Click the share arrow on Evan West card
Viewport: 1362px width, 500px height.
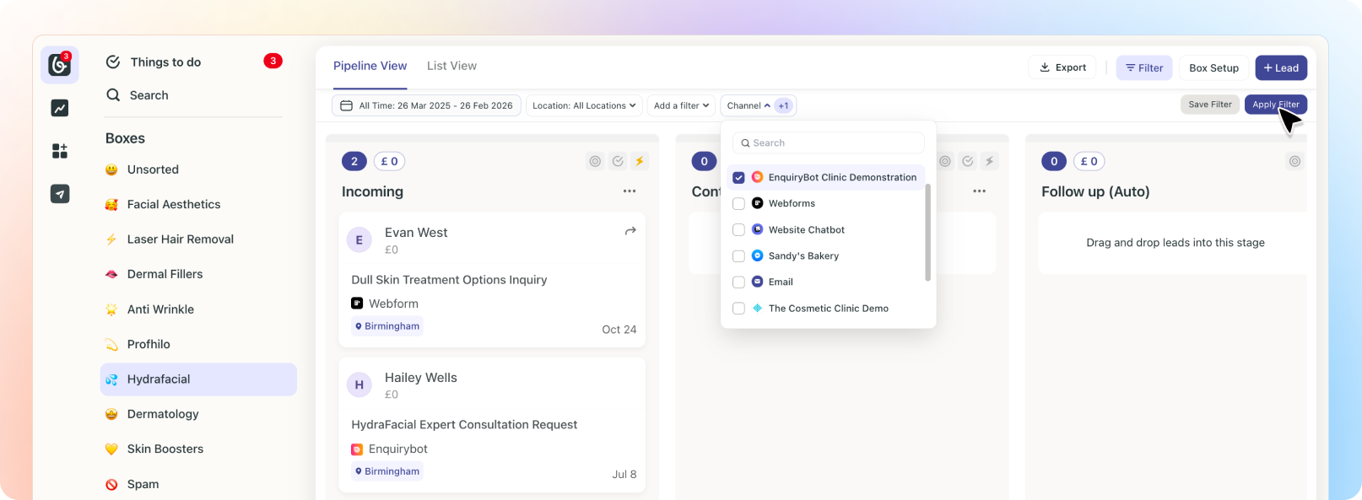click(x=630, y=231)
